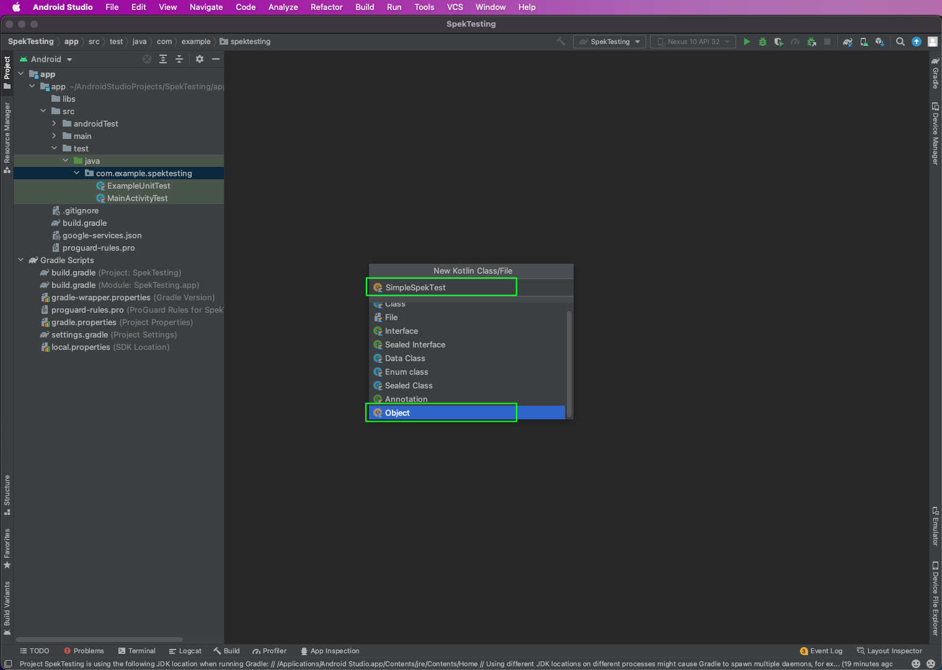Attach debugger to Android process icon
Screen dimensions: 942x670
click(811, 42)
